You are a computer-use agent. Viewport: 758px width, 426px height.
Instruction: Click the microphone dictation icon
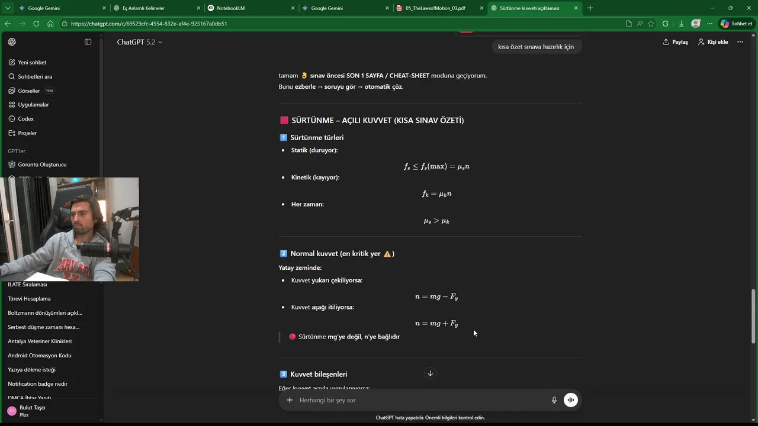[554, 400]
